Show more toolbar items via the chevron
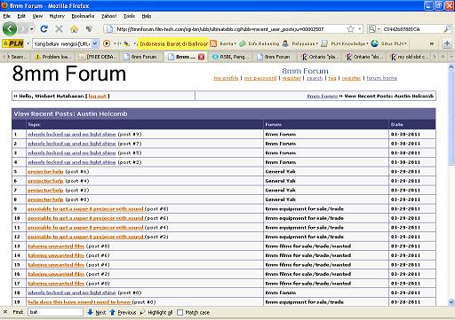 click(x=432, y=43)
